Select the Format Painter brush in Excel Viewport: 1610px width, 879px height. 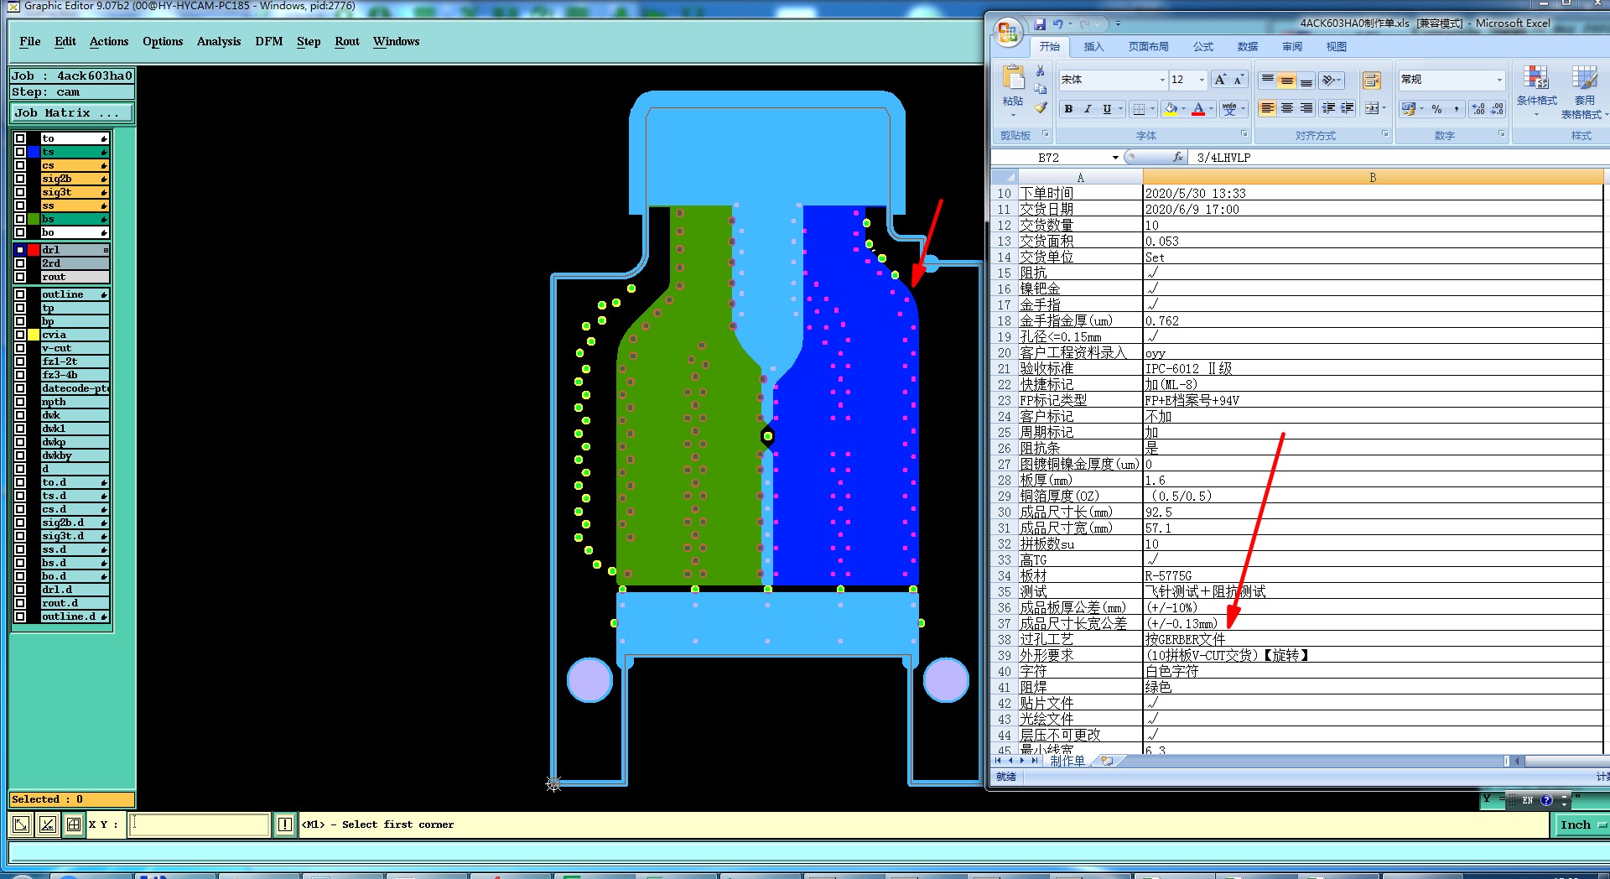click(1041, 107)
